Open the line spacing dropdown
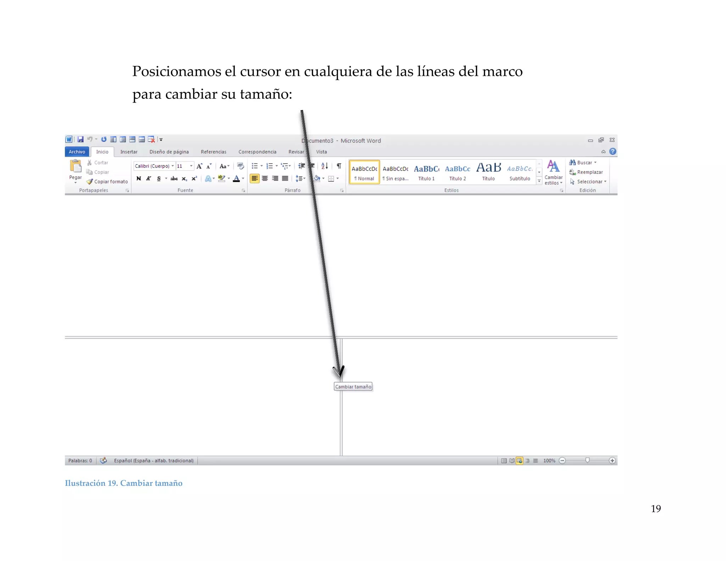Screen dimensions: 726x561 tap(301, 179)
